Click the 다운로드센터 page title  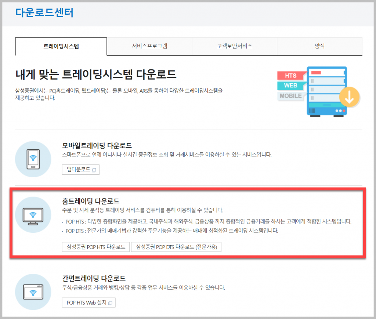tap(44, 12)
